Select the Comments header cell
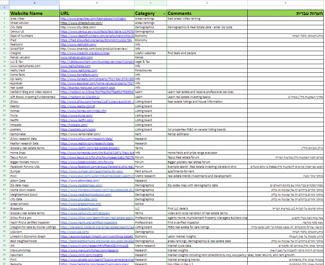 (207, 13)
